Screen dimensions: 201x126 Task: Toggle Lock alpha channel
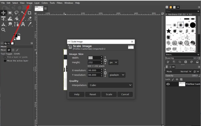point(181,79)
